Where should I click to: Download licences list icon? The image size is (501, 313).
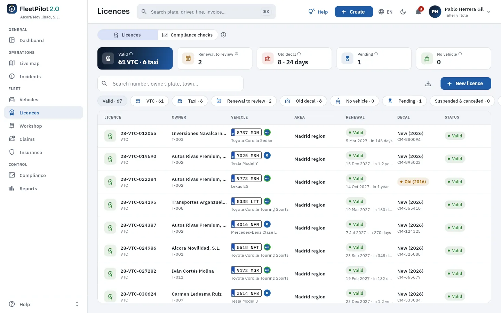[x=428, y=83]
